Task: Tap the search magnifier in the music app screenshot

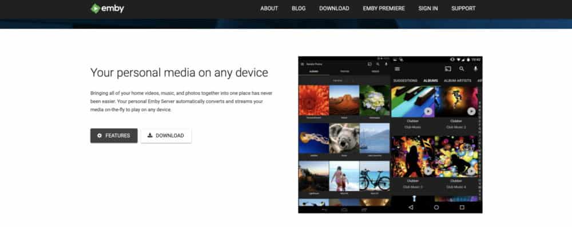Action: (x=462, y=69)
